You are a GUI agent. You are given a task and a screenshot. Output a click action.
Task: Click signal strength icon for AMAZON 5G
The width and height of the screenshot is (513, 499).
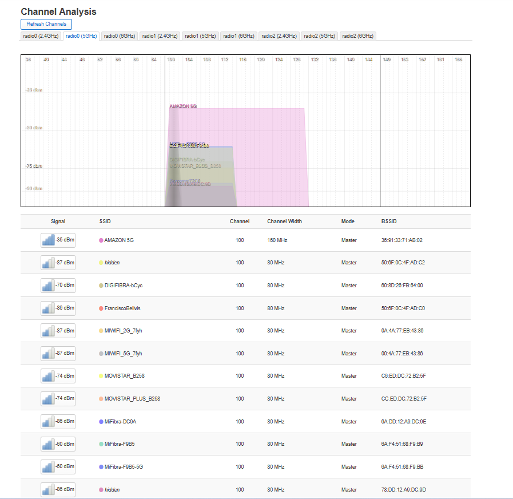click(48, 240)
